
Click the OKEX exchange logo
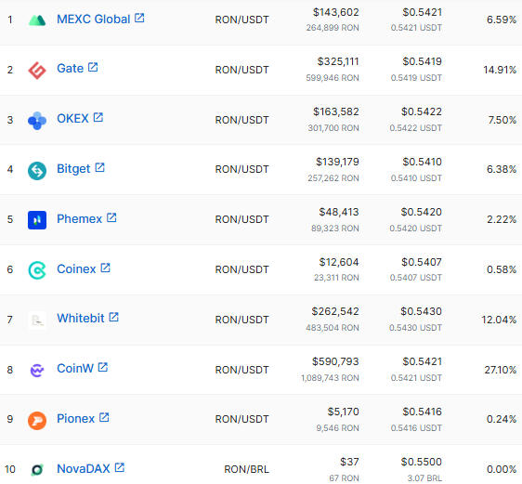(37, 121)
